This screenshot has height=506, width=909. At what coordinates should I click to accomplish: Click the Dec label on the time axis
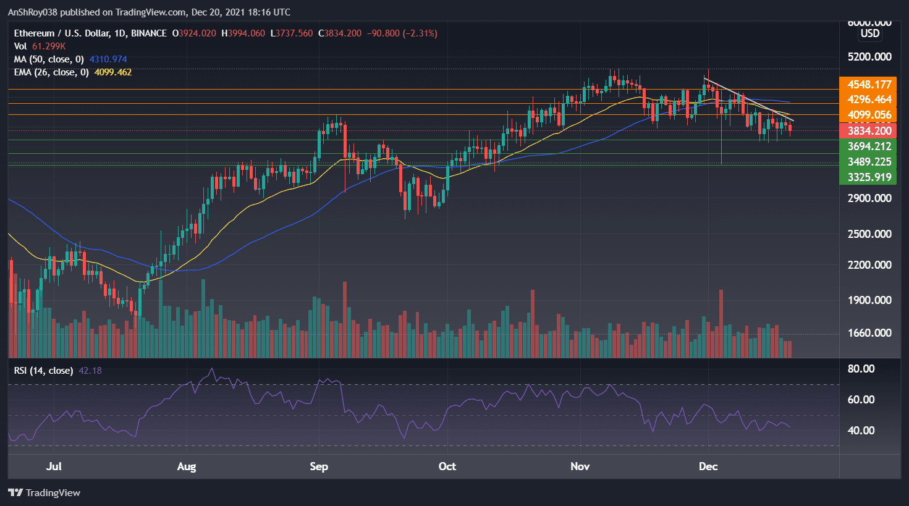(x=708, y=467)
